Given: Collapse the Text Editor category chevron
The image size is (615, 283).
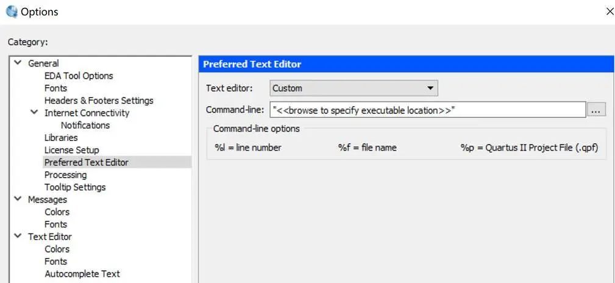Looking at the screenshot, I should click(18, 236).
